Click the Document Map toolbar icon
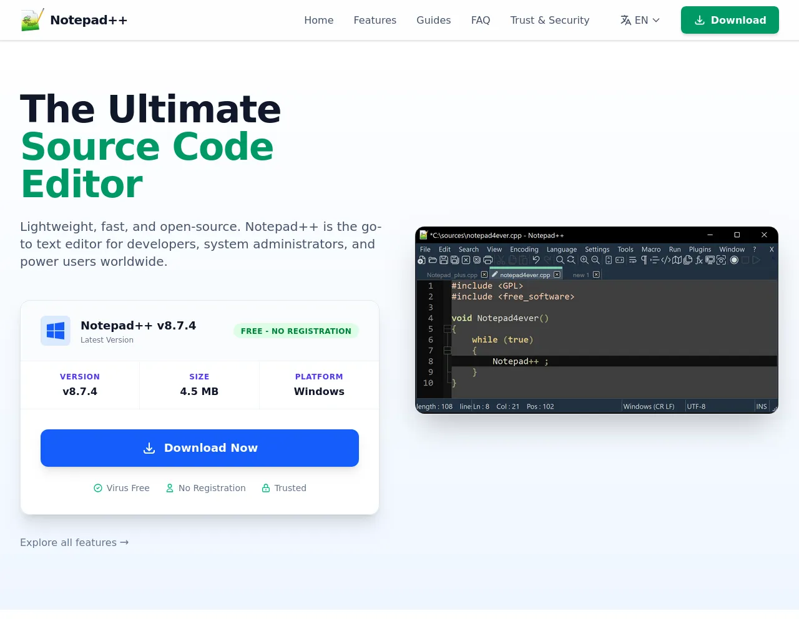The height and width of the screenshot is (639, 799). pyautogui.click(x=677, y=260)
